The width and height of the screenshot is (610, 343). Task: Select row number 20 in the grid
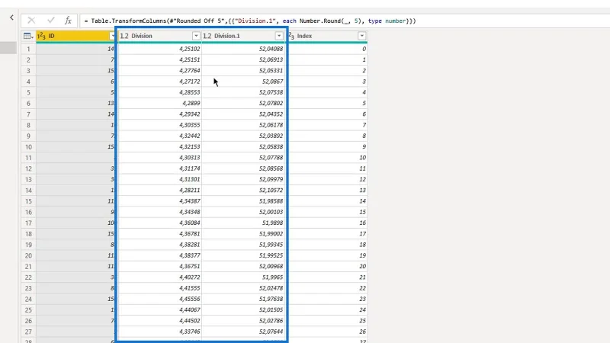pos(28,255)
